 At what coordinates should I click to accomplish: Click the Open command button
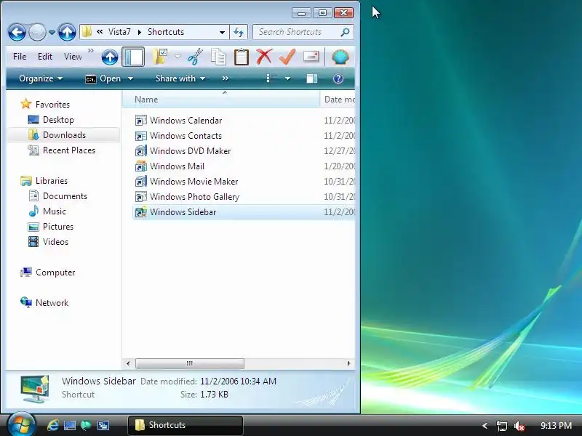tap(103, 78)
